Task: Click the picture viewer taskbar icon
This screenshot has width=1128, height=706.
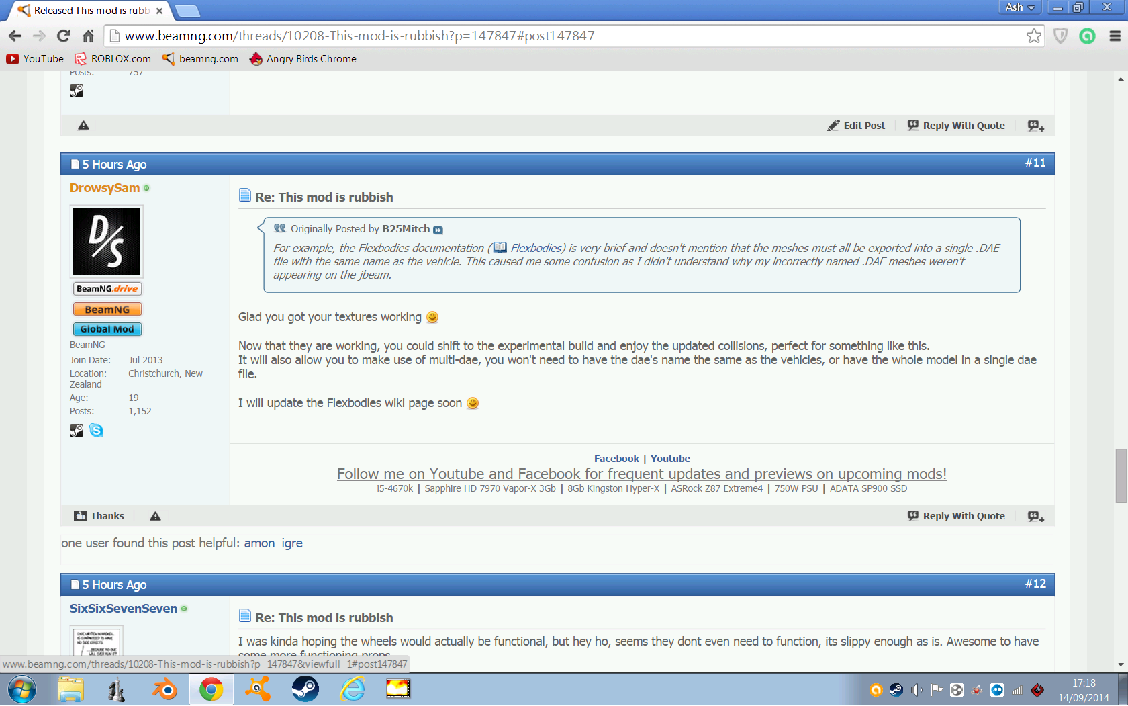Action: click(398, 690)
